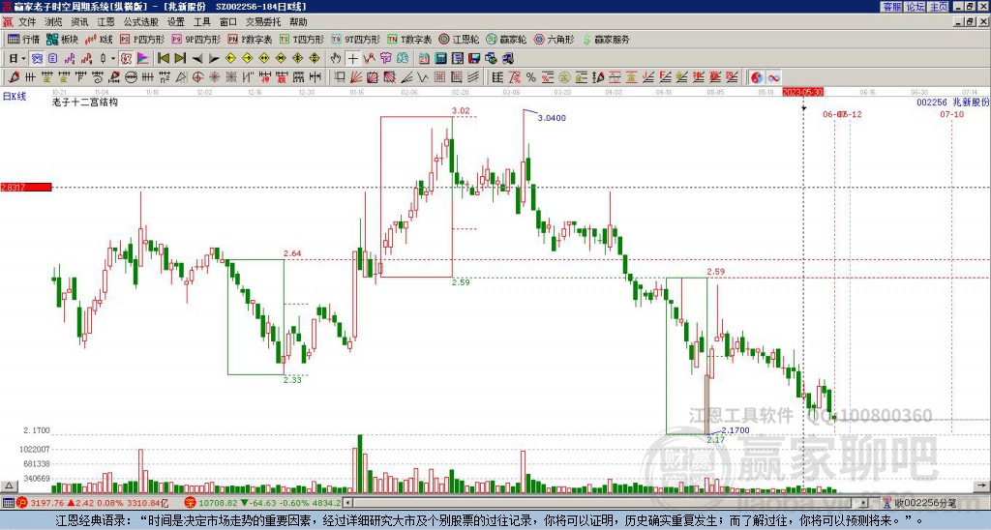Screen dimensions: 991x530
Task: Click the 沪 Shanghai index status icon
Action: click(x=22, y=503)
